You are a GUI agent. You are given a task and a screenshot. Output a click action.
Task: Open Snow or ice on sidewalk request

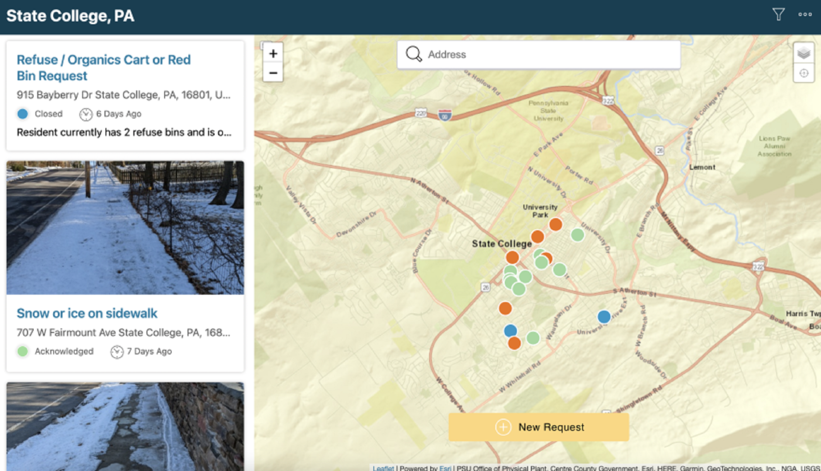[x=87, y=313]
